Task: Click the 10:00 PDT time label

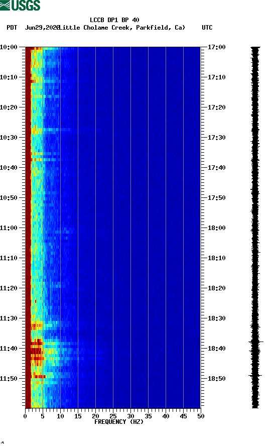Action: [9, 47]
